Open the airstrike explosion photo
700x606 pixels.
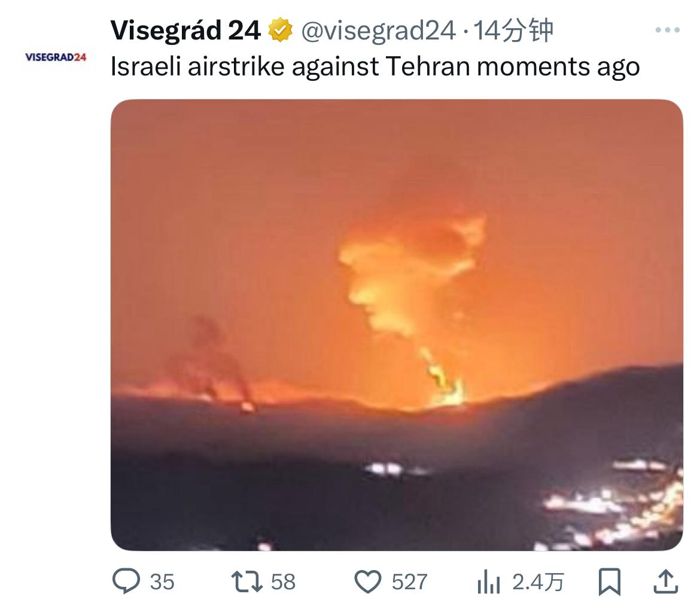click(x=397, y=325)
